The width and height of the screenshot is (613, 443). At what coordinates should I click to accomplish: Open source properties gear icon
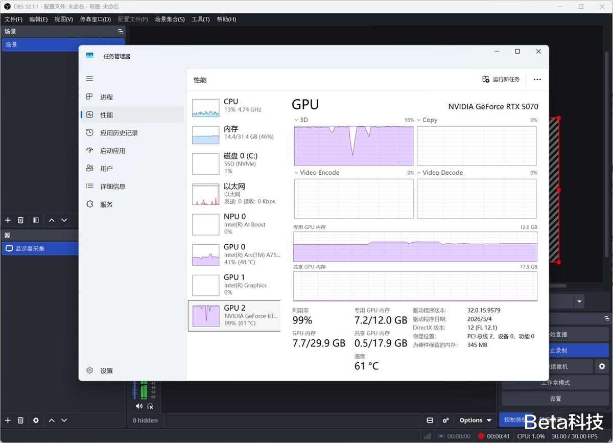coord(35,420)
